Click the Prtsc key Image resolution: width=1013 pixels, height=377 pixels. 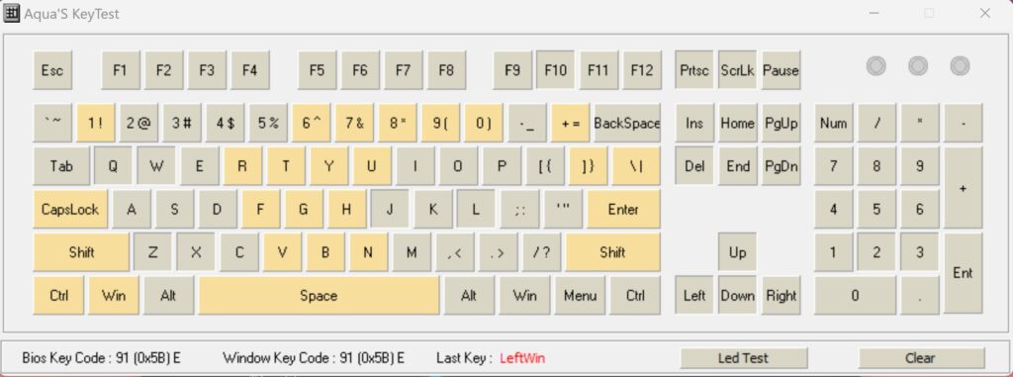pos(694,70)
